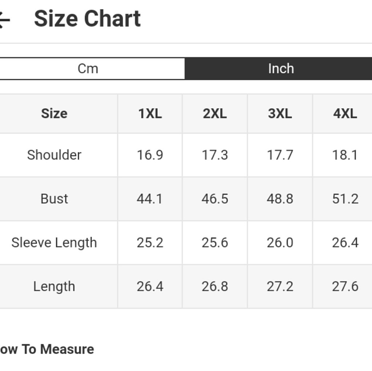Click the Shoulder row label
Screen dimensions: 372x371
[x=54, y=155]
